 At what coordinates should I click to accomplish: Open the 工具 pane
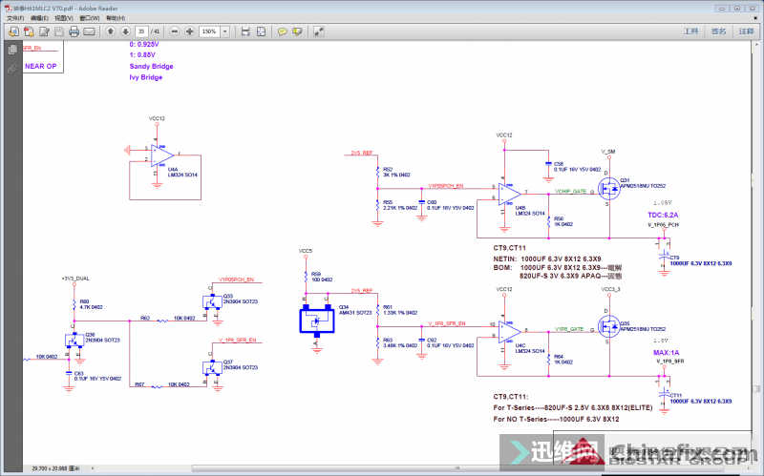click(x=691, y=31)
